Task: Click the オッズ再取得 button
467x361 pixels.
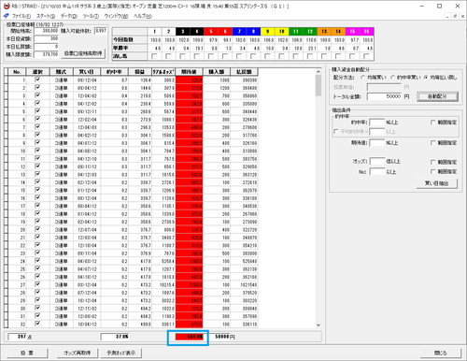Action: coord(78,353)
